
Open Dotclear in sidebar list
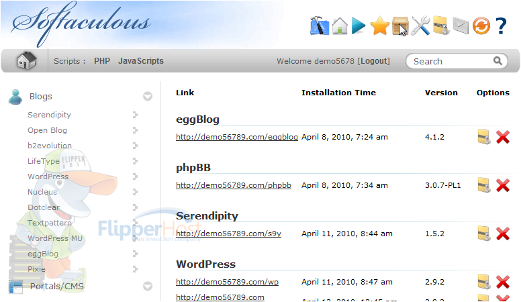pyautogui.click(x=44, y=207)
